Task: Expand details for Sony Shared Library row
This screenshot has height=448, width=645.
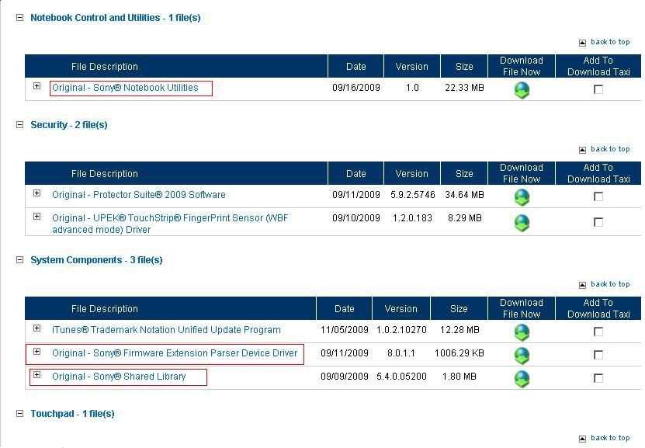Action: point(37,375)
